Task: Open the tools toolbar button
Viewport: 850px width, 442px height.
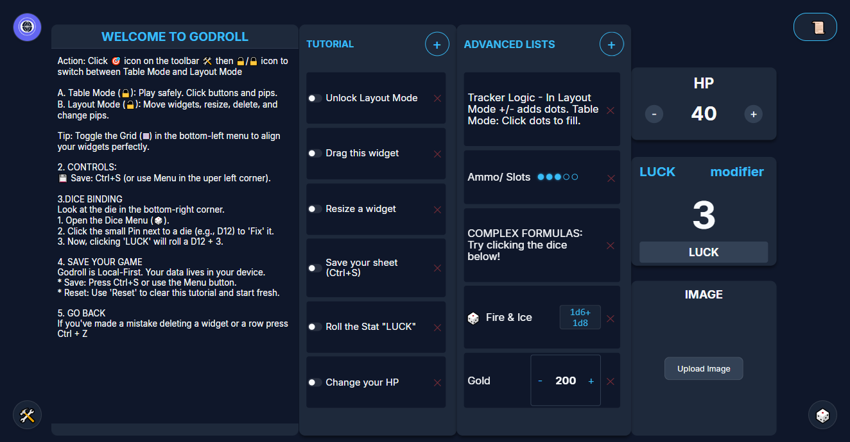Action: pos(28,415)
